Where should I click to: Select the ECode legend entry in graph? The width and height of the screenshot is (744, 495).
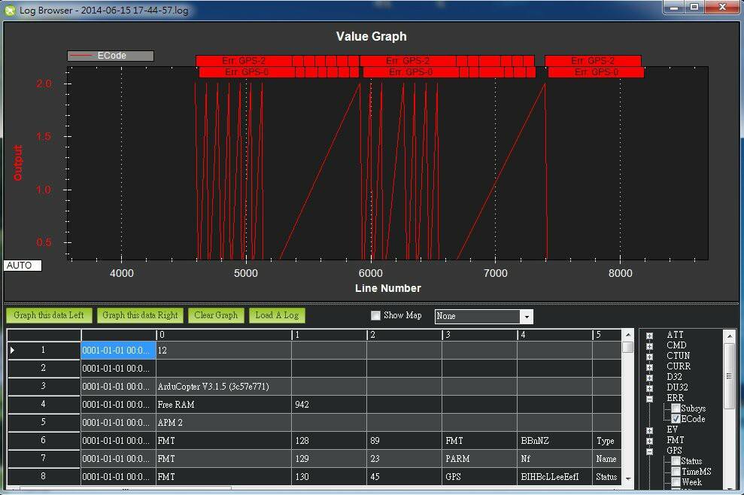111,56
